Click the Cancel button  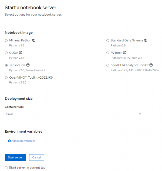tap(36, 157)
